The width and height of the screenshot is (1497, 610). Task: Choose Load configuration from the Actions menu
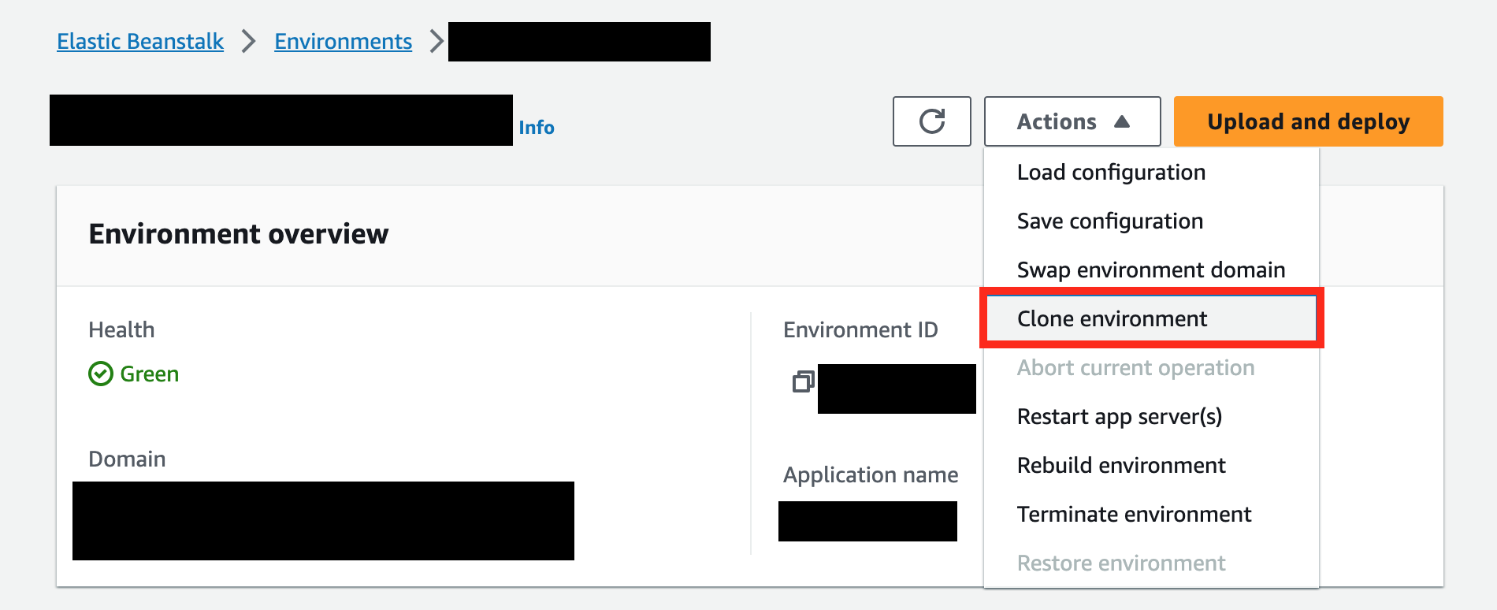(x=1111, y=173)
